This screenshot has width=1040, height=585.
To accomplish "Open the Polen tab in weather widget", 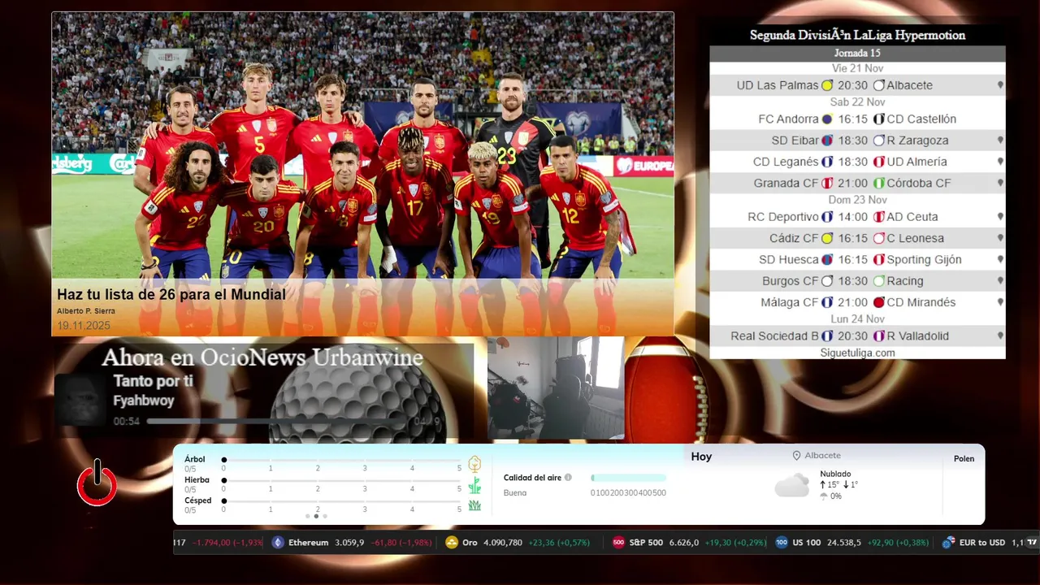I will pyautogui.click(x=964, y=459).
